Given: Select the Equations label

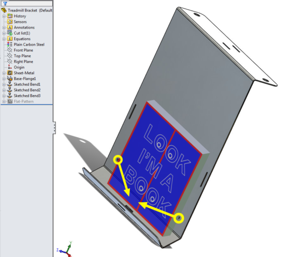Looking at the screenshot, I should (x=22, y=39).
